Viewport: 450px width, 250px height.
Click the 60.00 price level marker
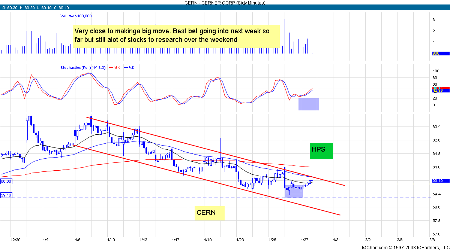pyautogui.click(x=6, y=181)
